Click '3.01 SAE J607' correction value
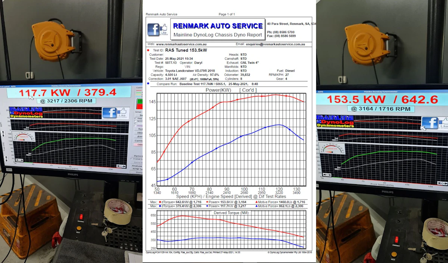 [175, 79]
